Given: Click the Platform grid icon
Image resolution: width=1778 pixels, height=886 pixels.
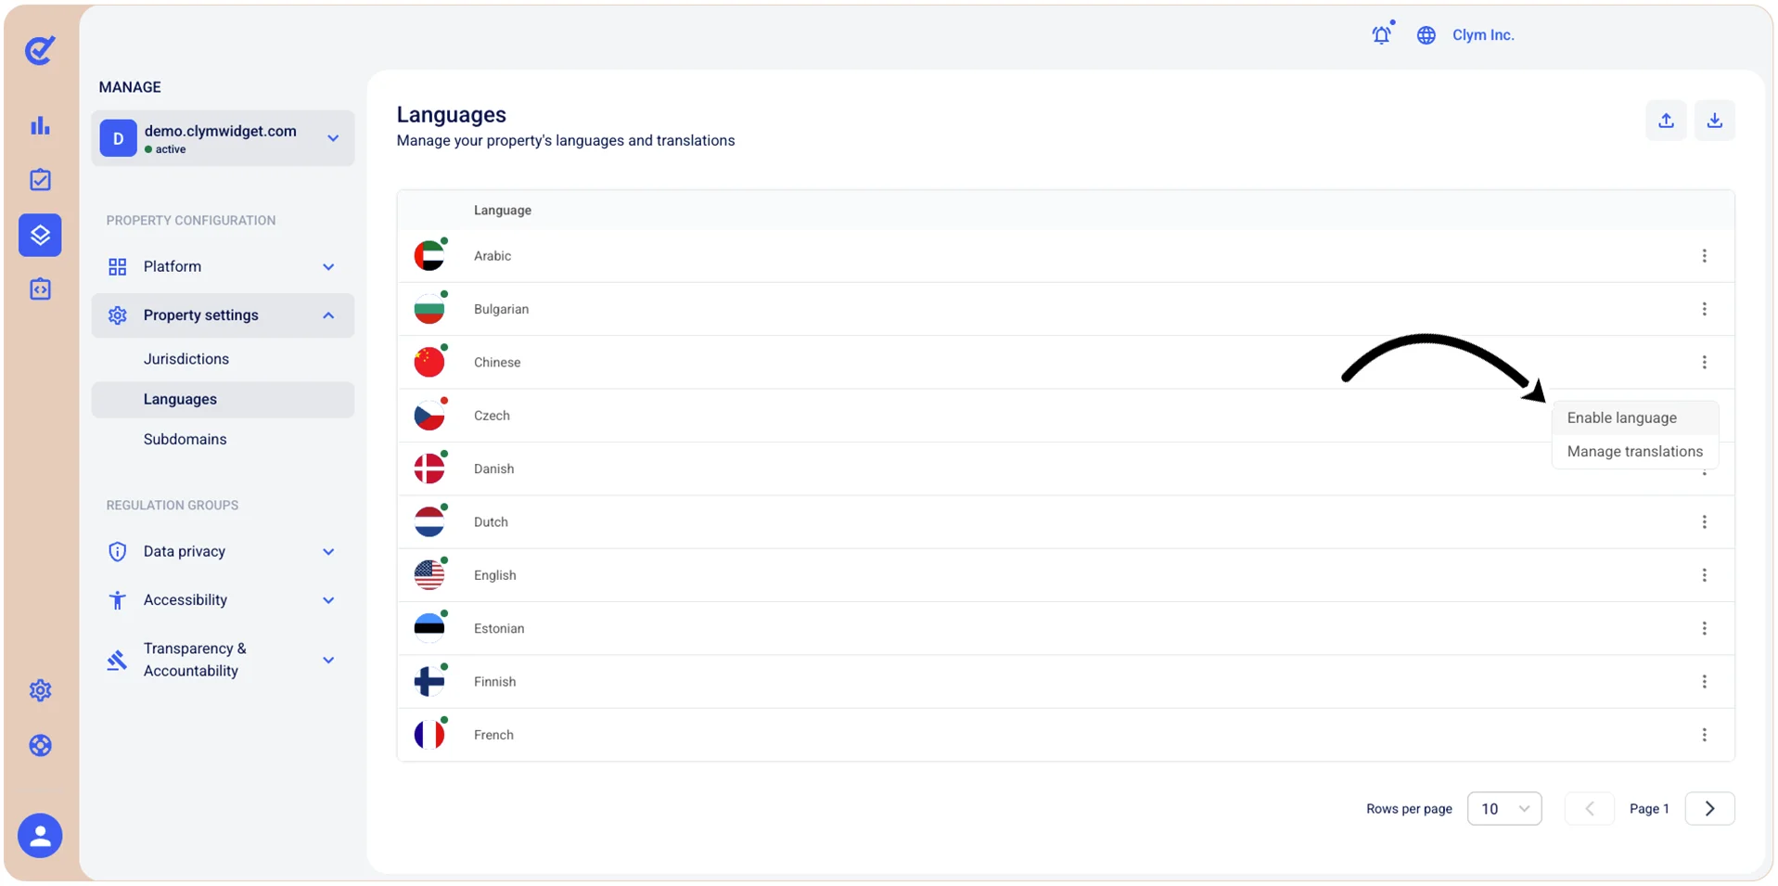Looking at the screenshot, I should coord(117,267).
